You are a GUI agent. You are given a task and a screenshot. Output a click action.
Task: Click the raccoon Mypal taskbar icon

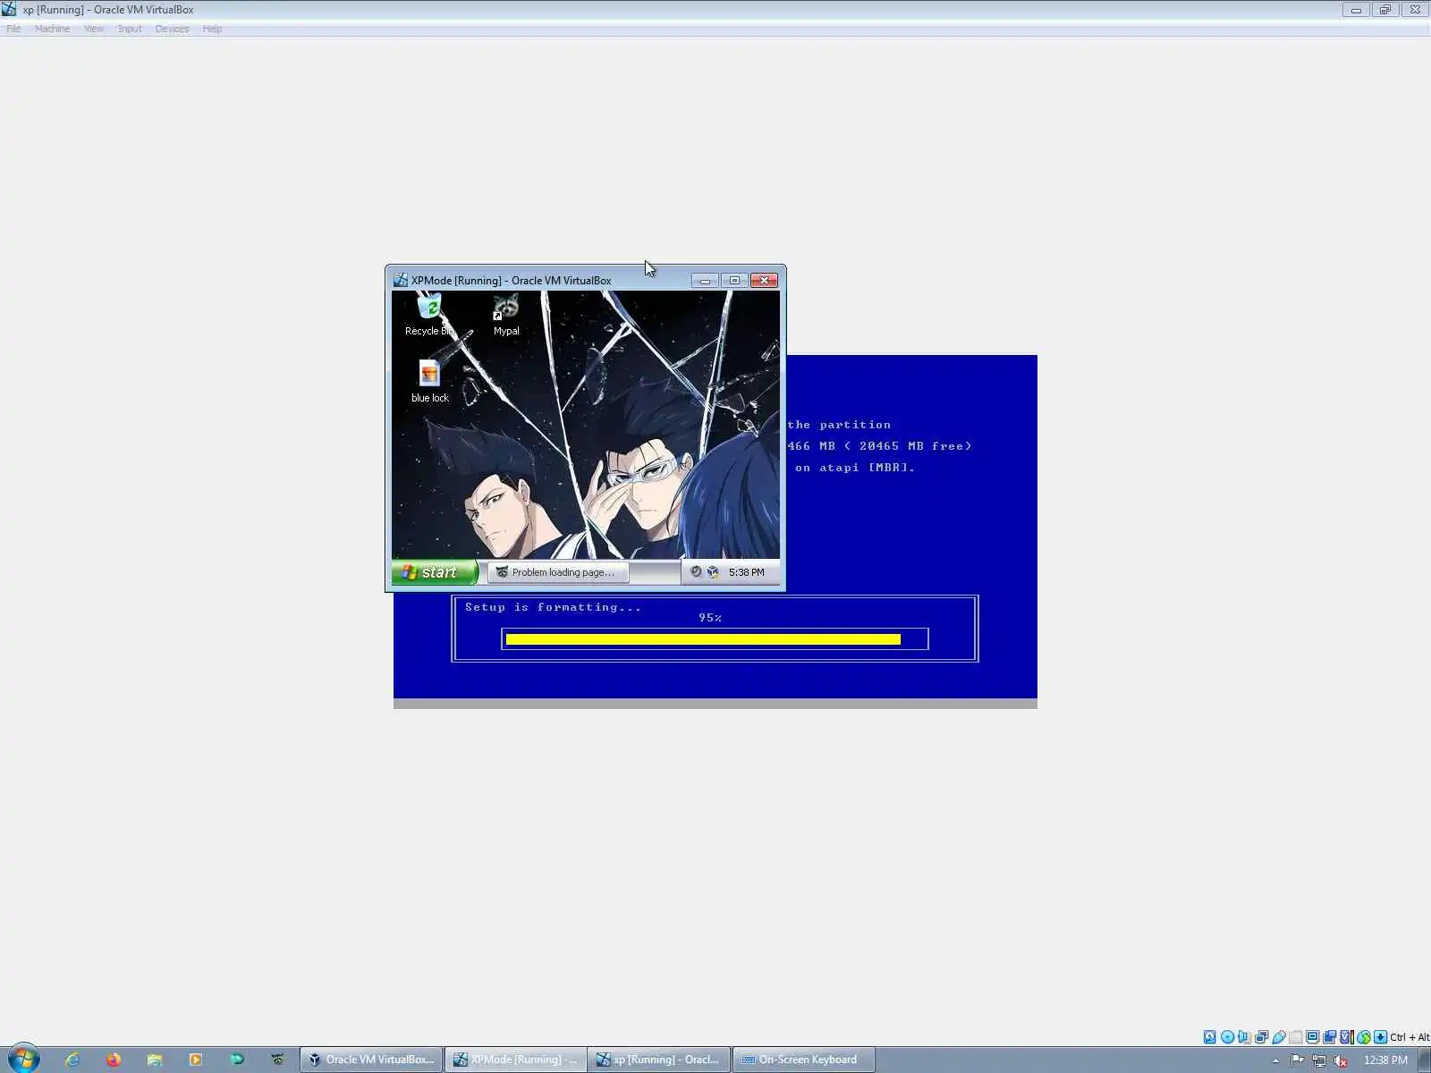click(x=278, y=1060)
